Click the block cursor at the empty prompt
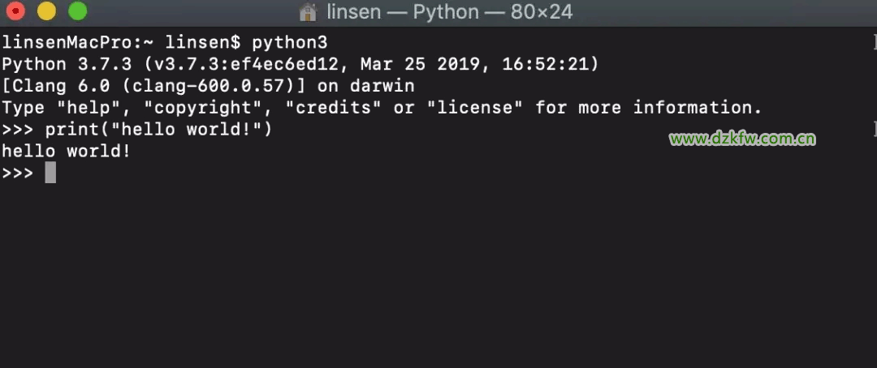 [x=50, y=173]
